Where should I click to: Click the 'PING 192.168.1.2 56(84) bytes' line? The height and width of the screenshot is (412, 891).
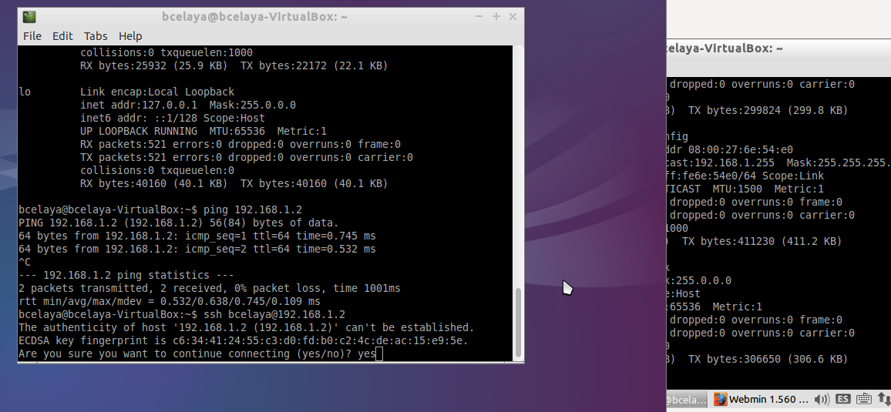point(178,223)
